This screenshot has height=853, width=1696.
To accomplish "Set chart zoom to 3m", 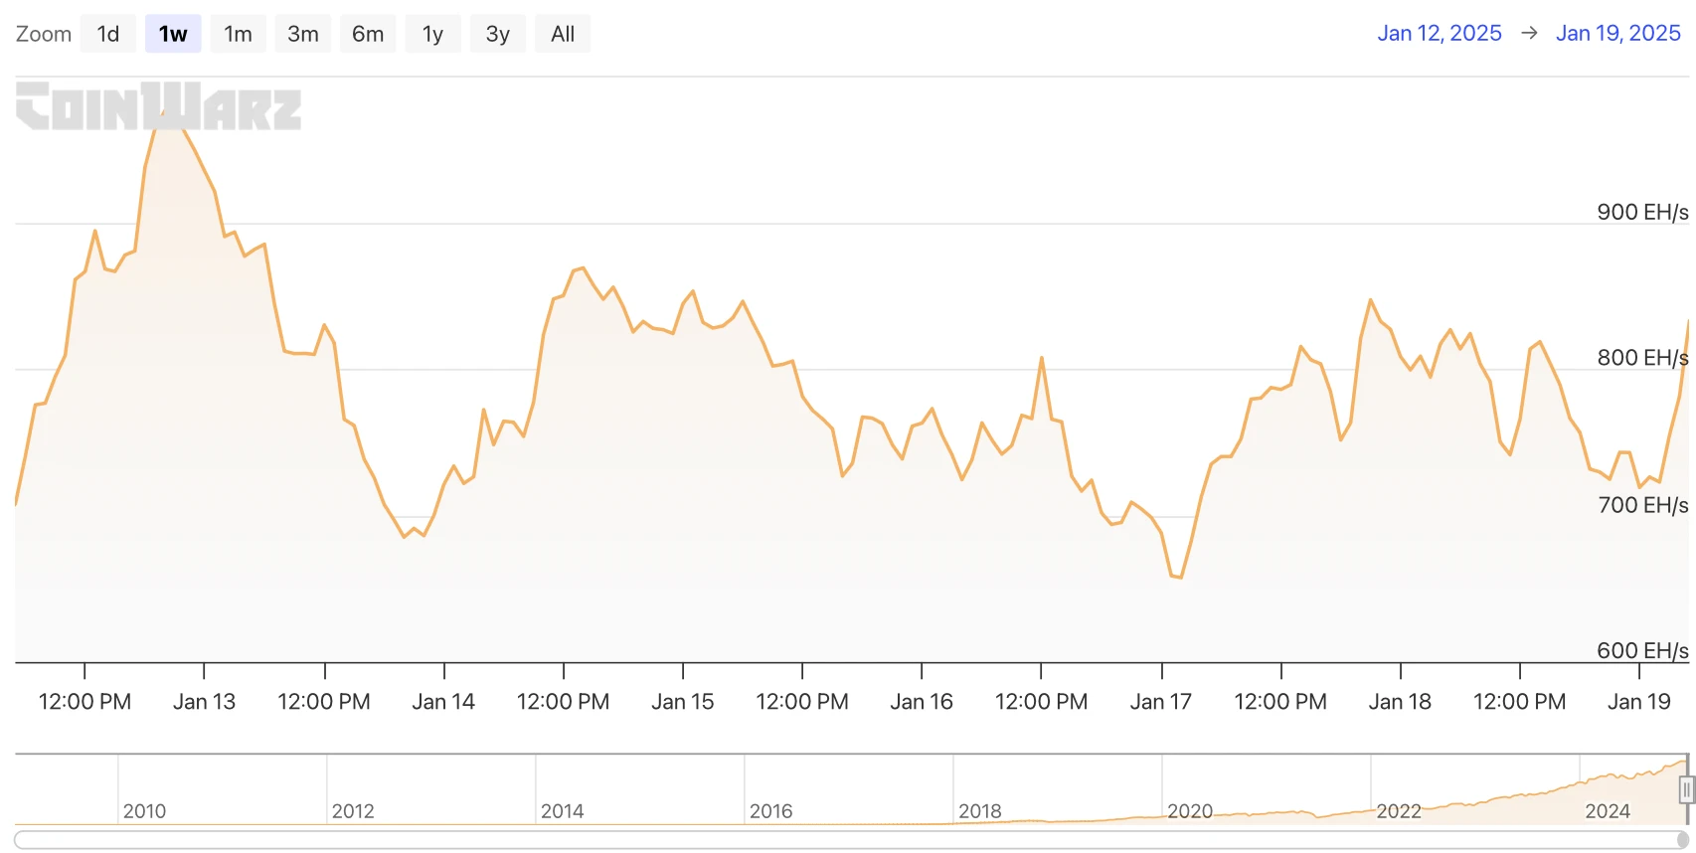I will click(303, 34).
